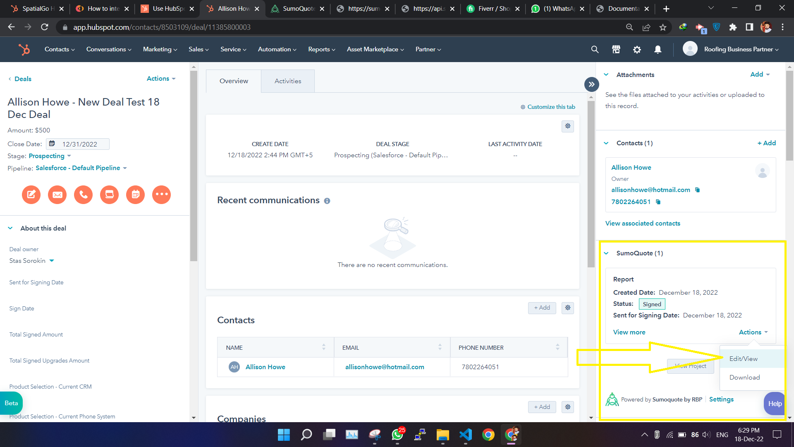The height and width of the screenshot is (447, 794).
Task: Select the Overview tab
Action: coord(234,81)
